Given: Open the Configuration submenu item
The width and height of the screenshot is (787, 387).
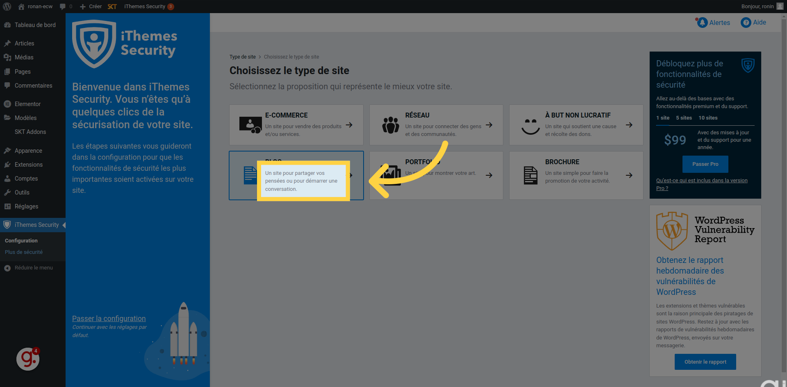Looking at the screenshot, I should point(21,241).
